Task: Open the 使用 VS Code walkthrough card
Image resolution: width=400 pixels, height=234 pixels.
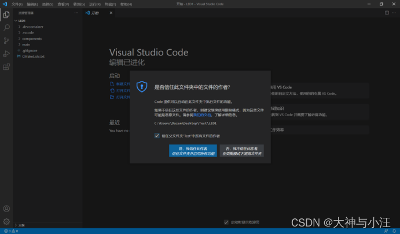Action: 320,90
